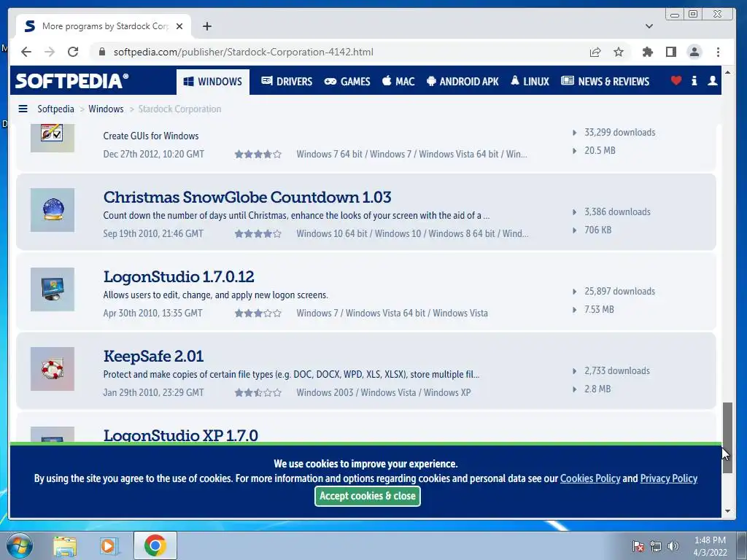Bookmark this page with the star
Screen dimensions: 747x560
click(619, 52)
